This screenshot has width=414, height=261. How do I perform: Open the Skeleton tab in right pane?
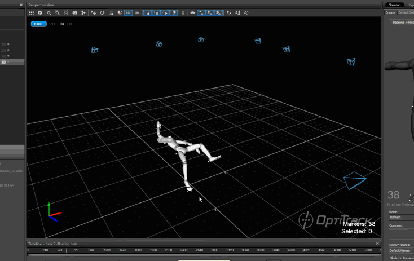pyautogui.click(x=394, y=5)
